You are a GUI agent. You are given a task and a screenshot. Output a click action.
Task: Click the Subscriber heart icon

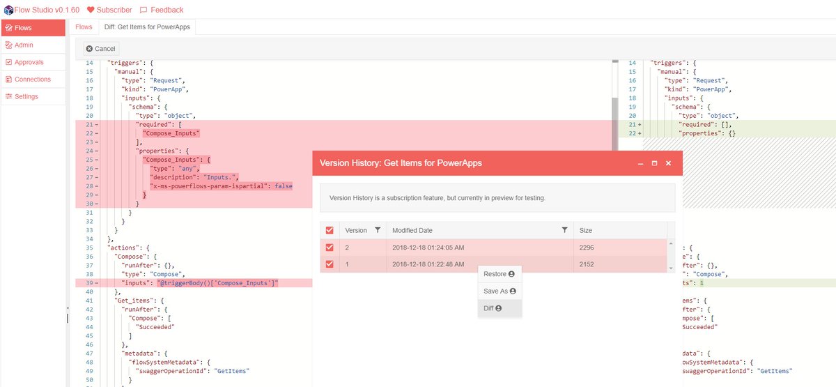pos(91,10)
